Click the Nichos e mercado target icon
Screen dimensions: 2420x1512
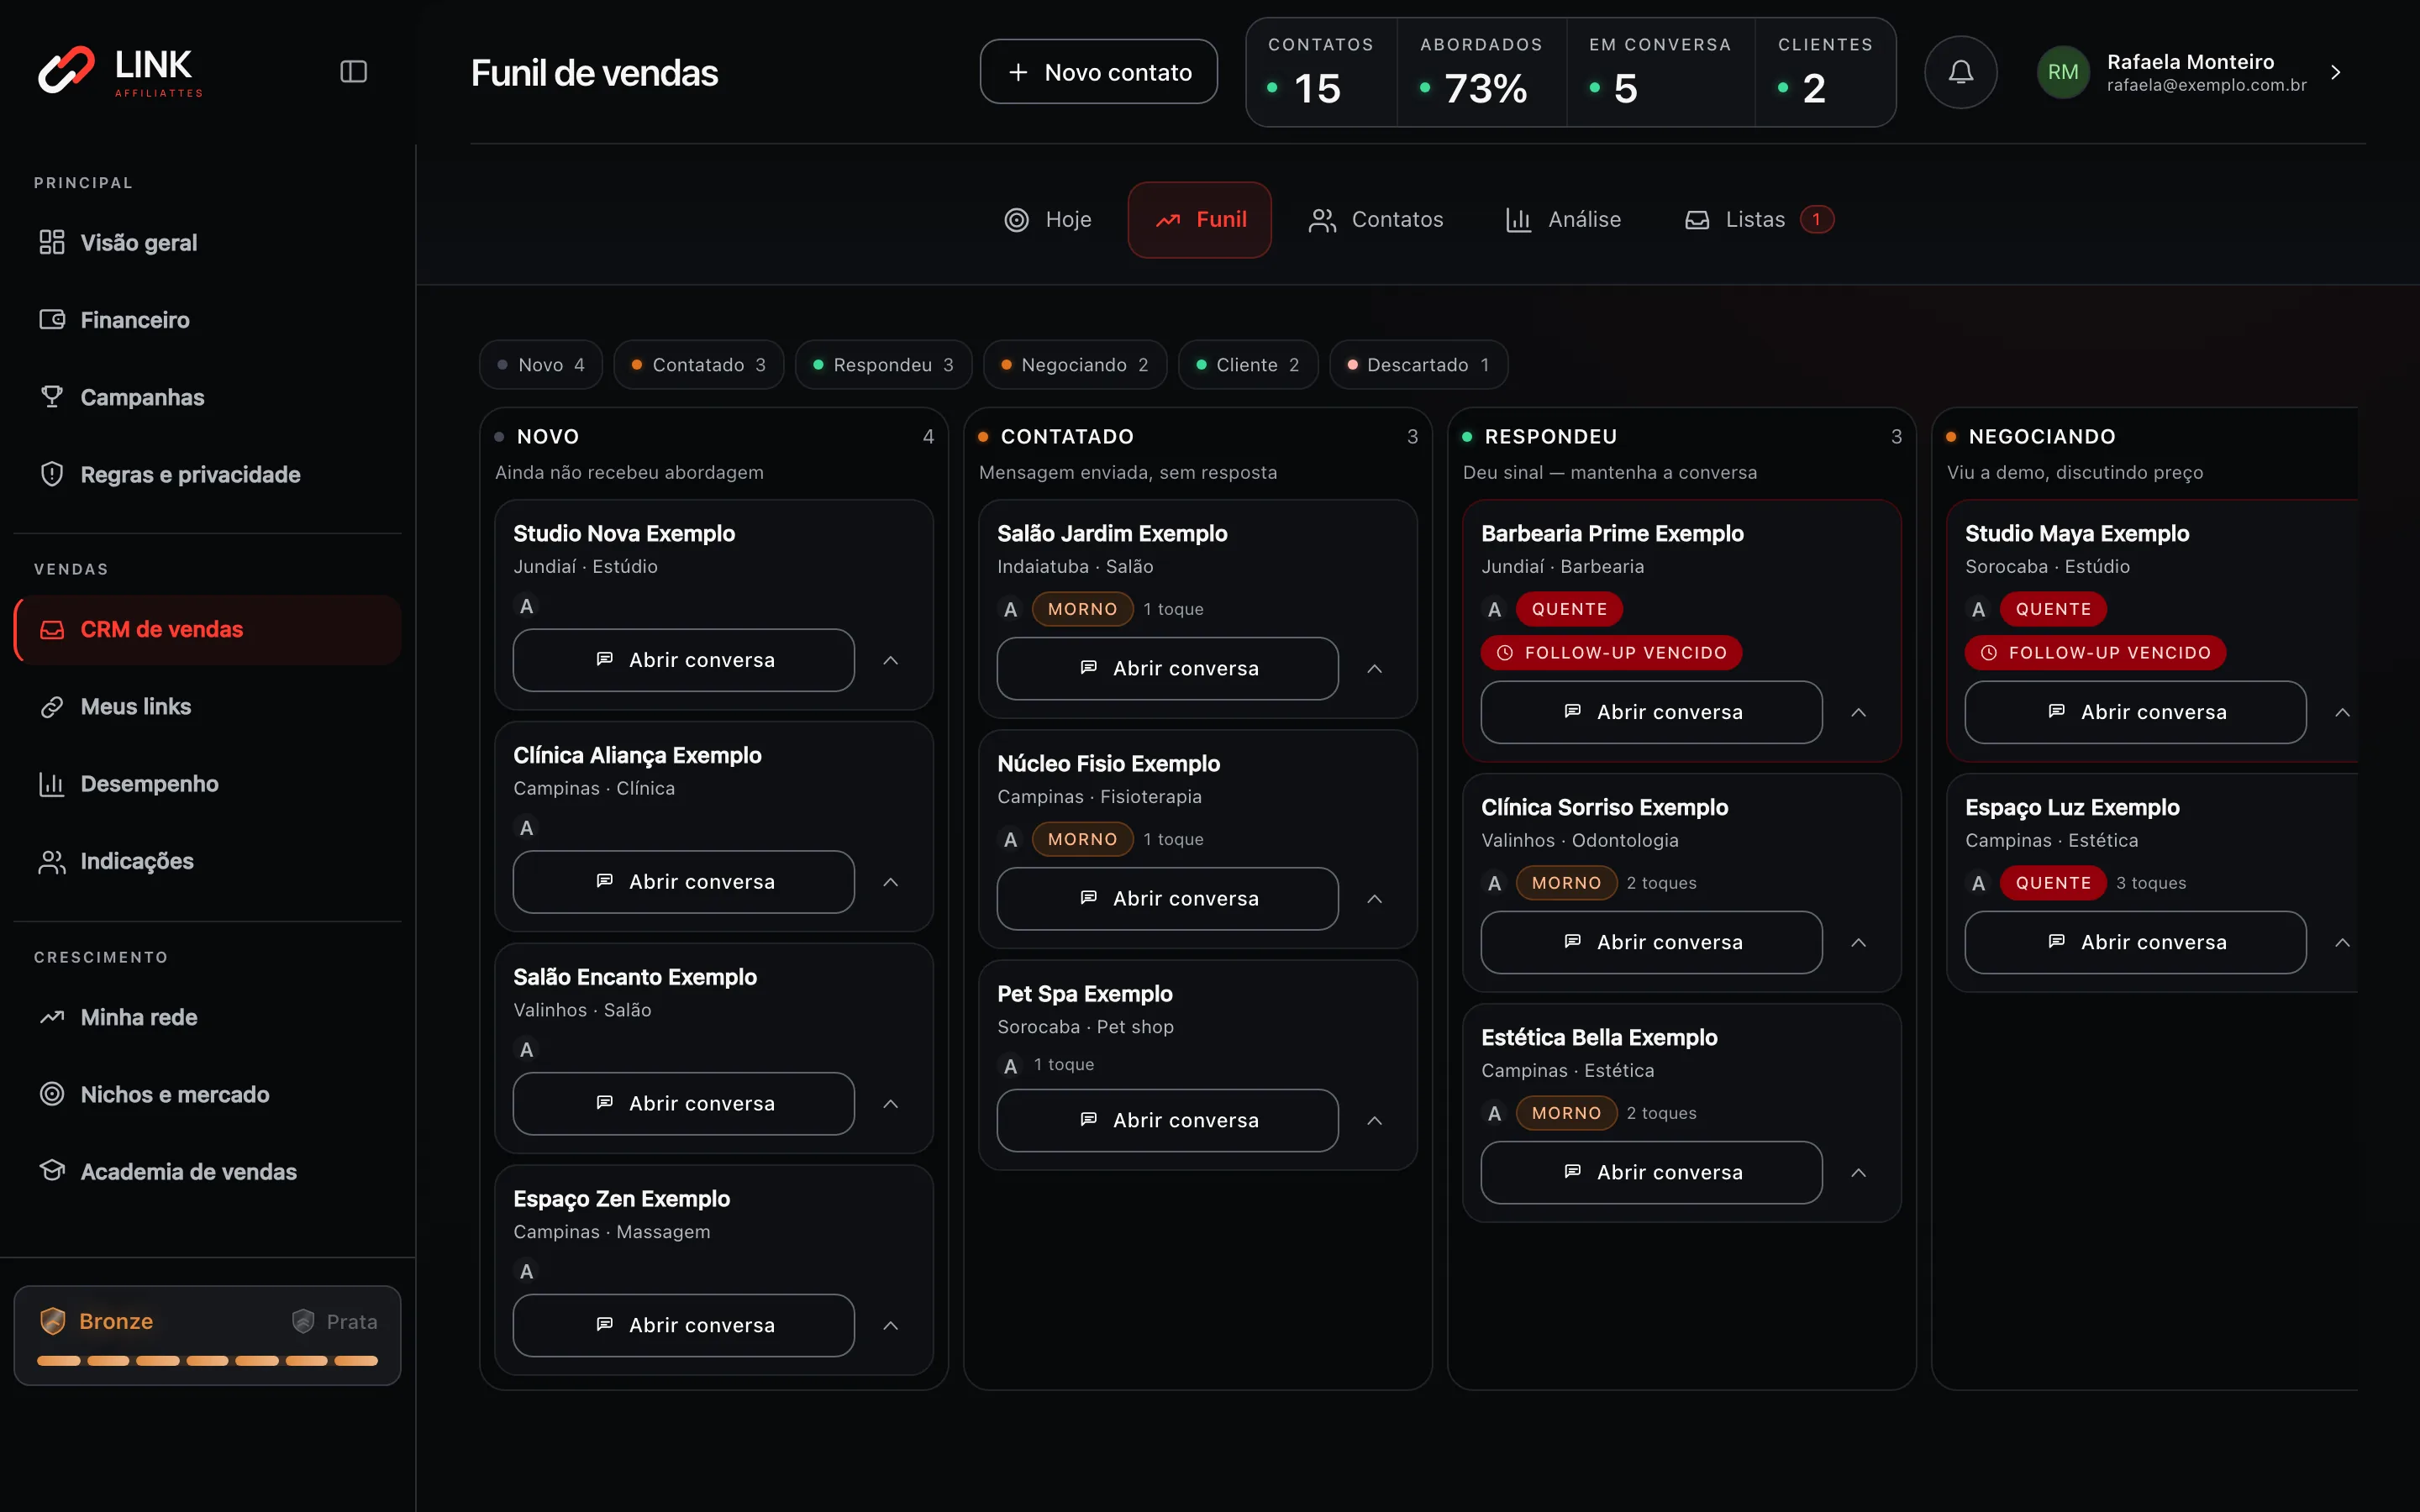coord(52,1094)
